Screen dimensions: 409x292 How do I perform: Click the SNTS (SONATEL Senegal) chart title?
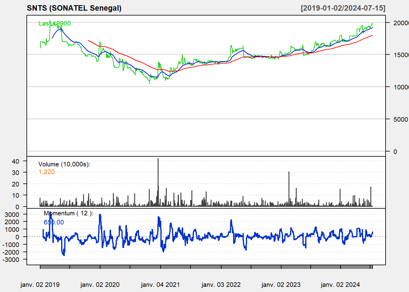point(74,8)
